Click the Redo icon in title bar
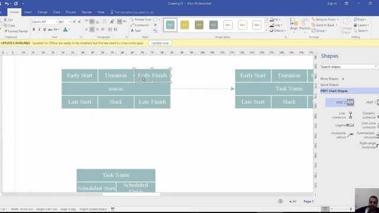This screenshot has height=213, width=379. pos(16,4)
